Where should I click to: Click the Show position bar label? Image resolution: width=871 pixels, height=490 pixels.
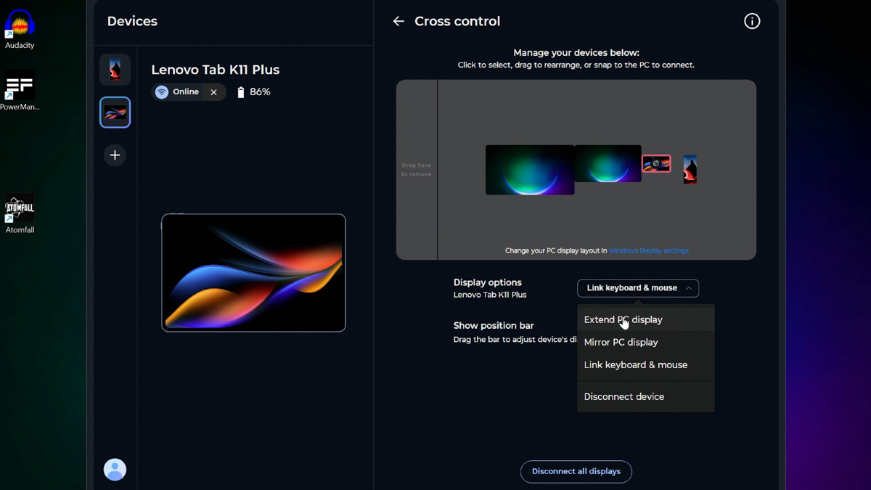click(x=494, y=326)
